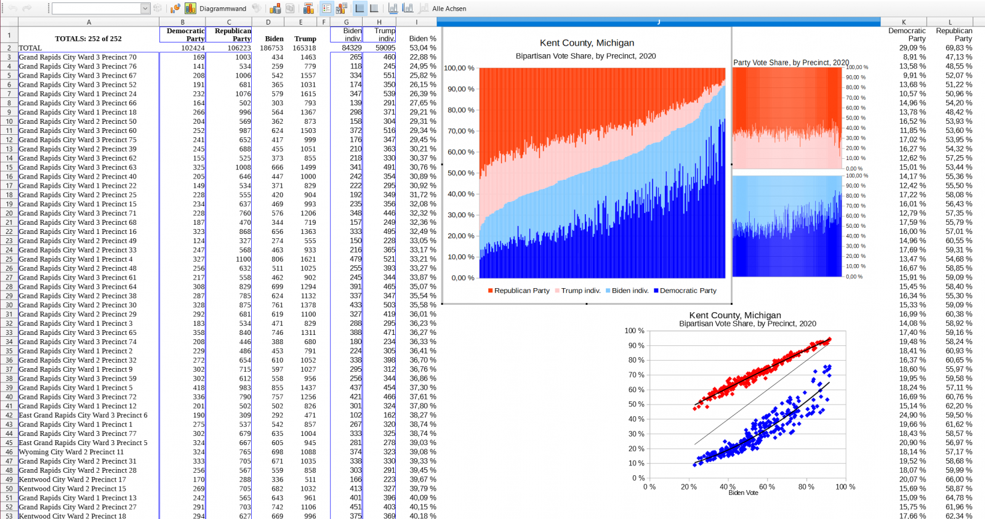Open the legend formatting icon
Screen dimensions: 985x519
(340, 9)
